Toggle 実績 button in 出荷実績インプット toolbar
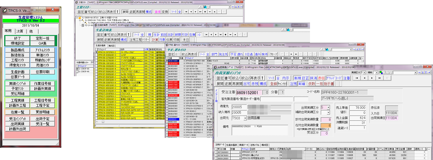 (302, 84)
